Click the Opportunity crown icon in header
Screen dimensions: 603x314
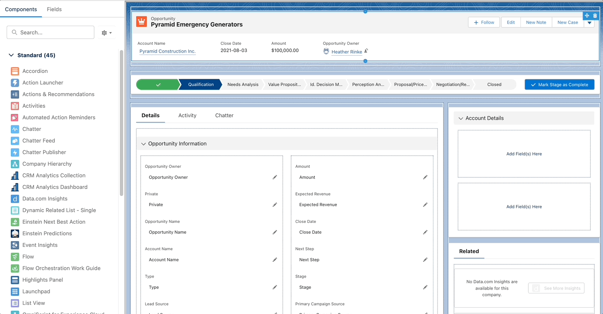tap(142, 22)
